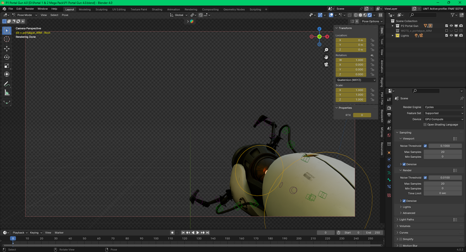Viewport: 466px width, 252px height.
Task: Select the Measure tool
Action: coord(6,93)
